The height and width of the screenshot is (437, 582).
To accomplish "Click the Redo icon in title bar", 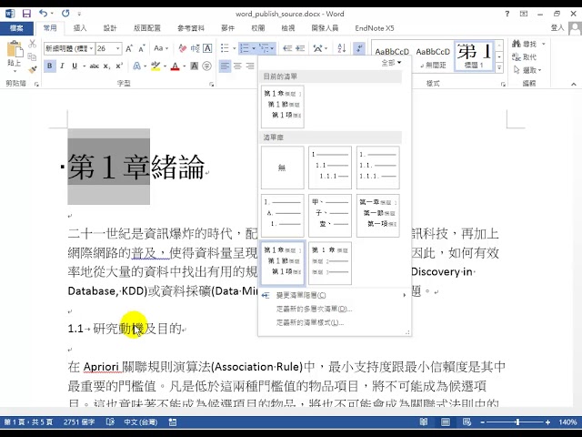I will tap(65, 14).
